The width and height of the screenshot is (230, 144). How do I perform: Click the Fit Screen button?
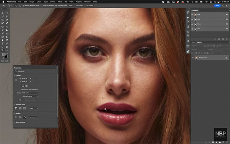click(x=79, y=6)
